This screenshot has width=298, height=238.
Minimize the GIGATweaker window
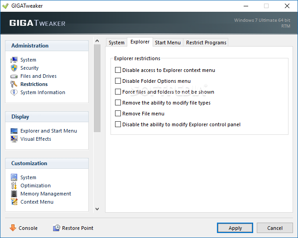pos(246,6)
